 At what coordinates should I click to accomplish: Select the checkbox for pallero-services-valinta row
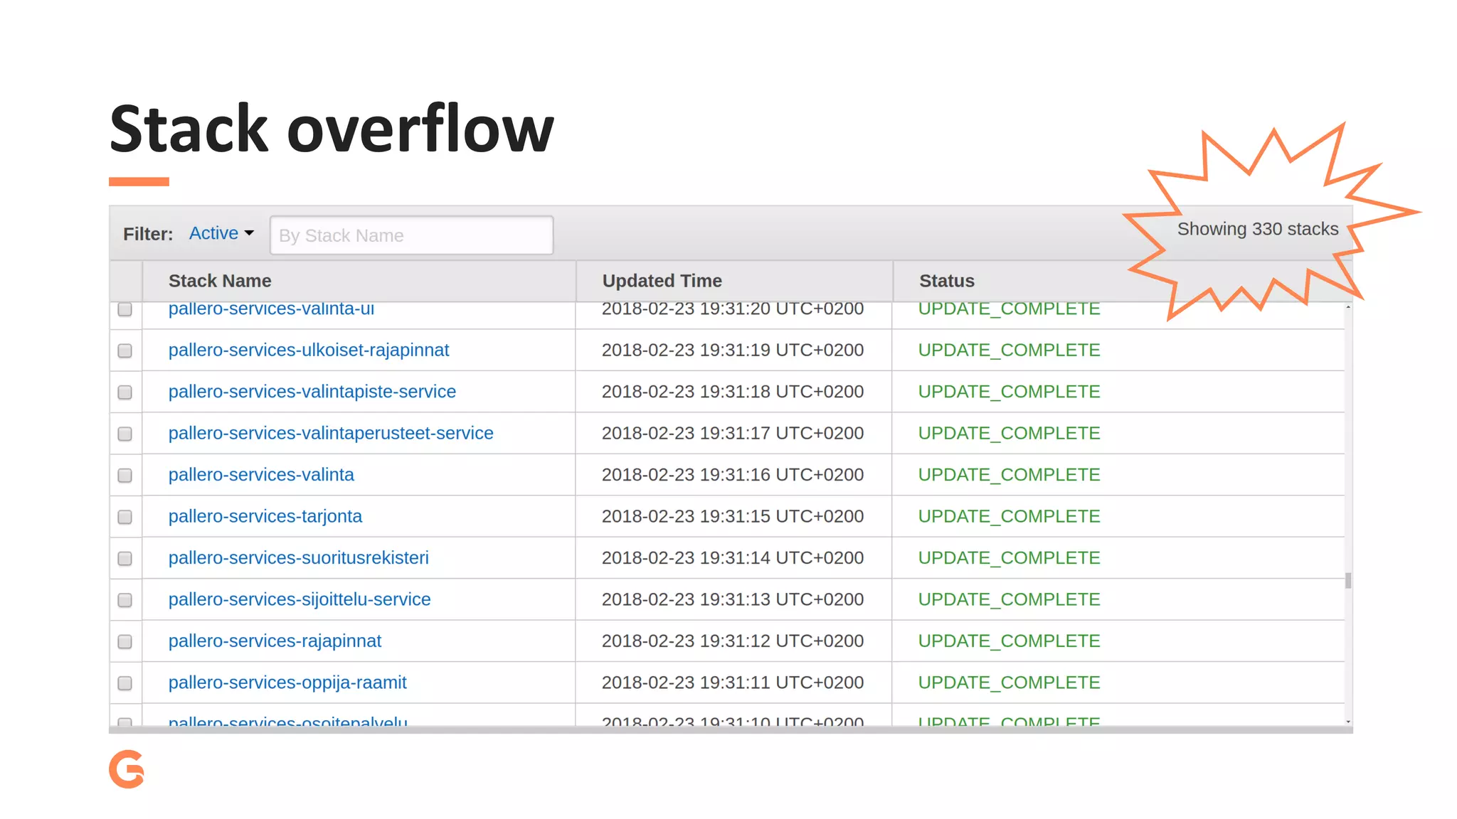tap(125, 475)
